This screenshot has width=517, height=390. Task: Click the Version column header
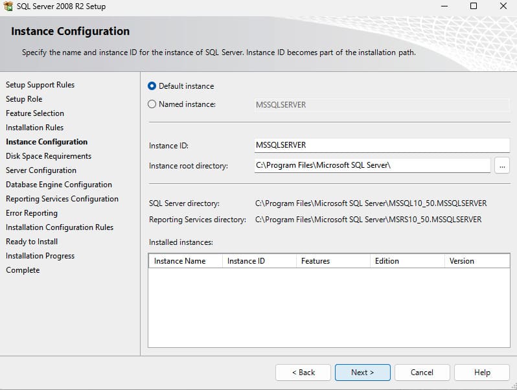477,261
